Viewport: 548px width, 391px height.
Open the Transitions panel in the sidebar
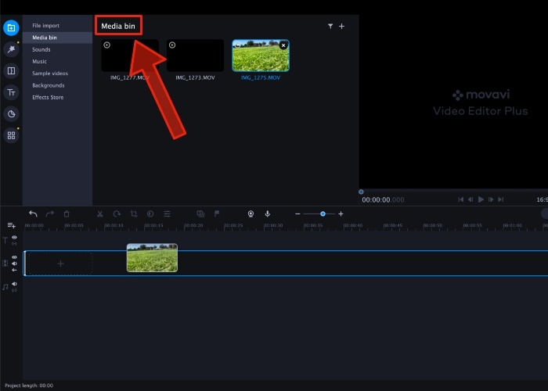(x=11, y=71)
